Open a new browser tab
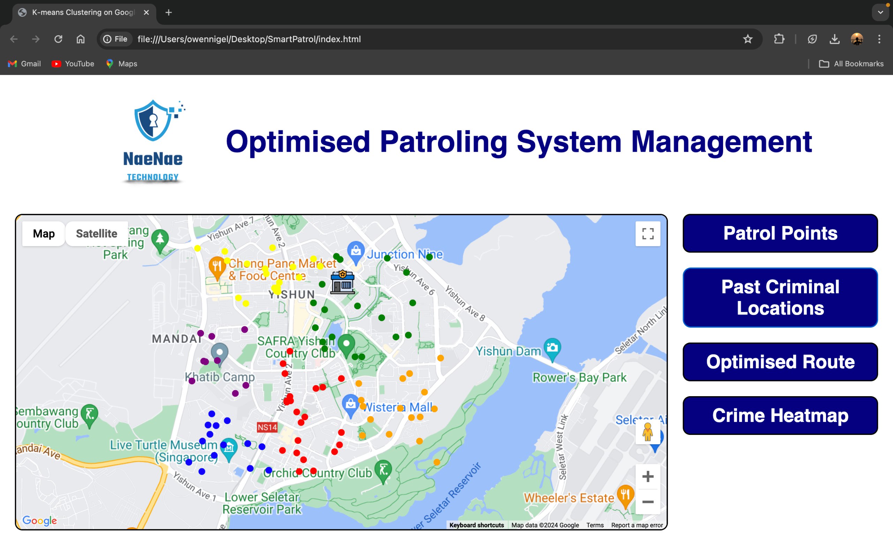Screen dimensions: 893x558 168,13
